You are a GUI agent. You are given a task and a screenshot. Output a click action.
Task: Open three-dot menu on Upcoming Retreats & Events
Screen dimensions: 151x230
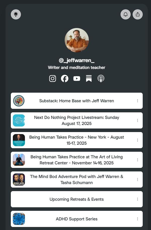(x=137, y=199)
